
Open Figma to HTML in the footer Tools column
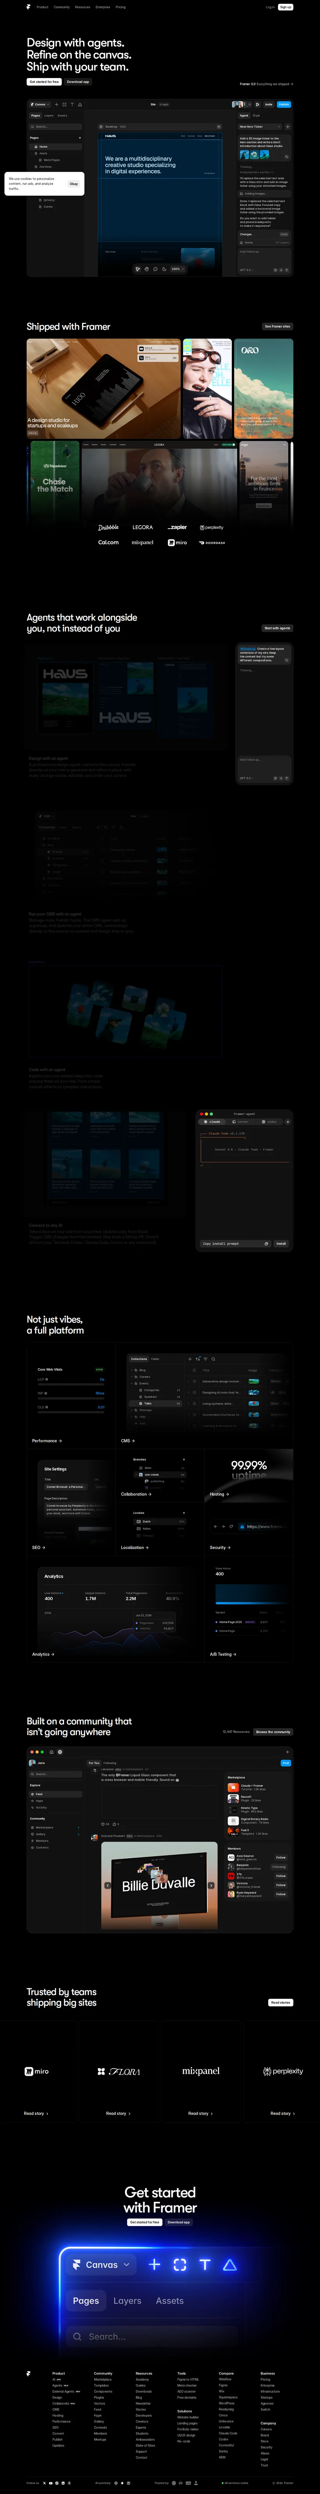point(188,2379)
